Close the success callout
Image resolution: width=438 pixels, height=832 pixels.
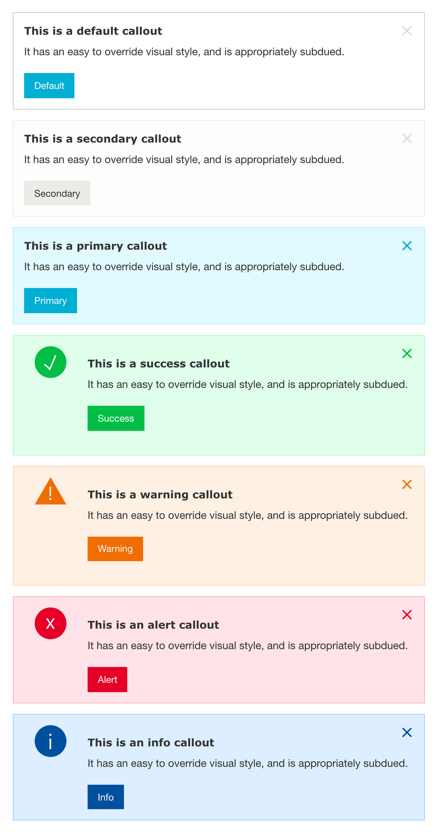tap(407, 353)
